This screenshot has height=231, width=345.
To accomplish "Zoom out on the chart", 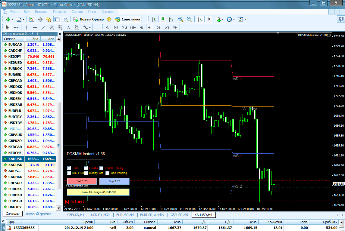I will click(x=189, y=19).
